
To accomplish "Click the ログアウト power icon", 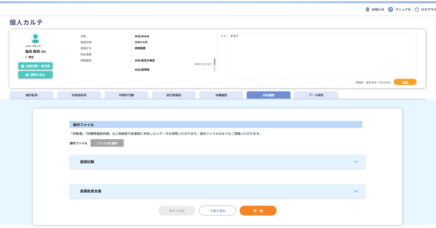I will click(417, 9).
